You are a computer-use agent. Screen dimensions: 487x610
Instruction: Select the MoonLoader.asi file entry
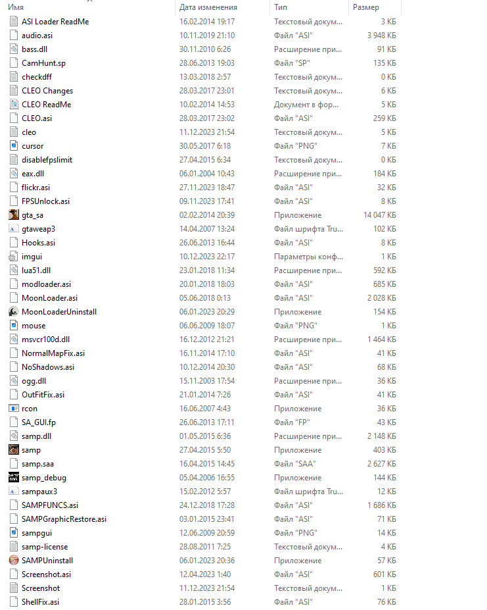tap(49, 298)
